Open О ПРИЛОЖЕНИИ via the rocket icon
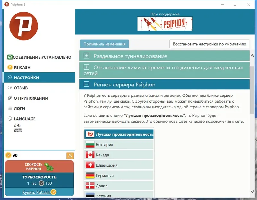 point(10,98)
